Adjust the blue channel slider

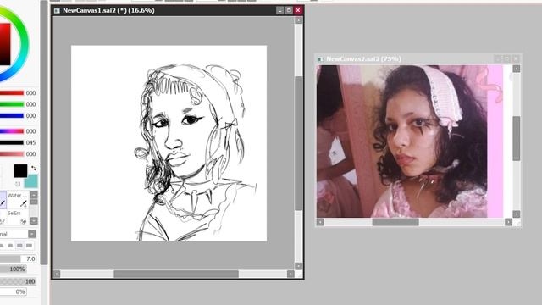pos(12,115)
